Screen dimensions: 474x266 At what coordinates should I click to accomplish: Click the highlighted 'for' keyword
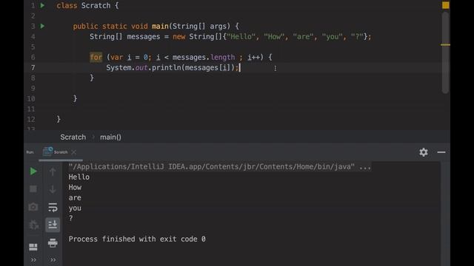pos(96,57)
